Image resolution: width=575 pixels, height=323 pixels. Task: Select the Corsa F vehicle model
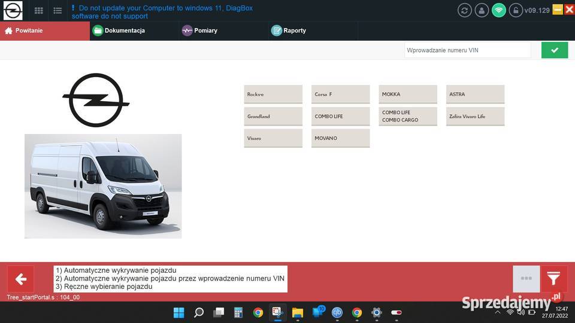[x=340, y=94]
